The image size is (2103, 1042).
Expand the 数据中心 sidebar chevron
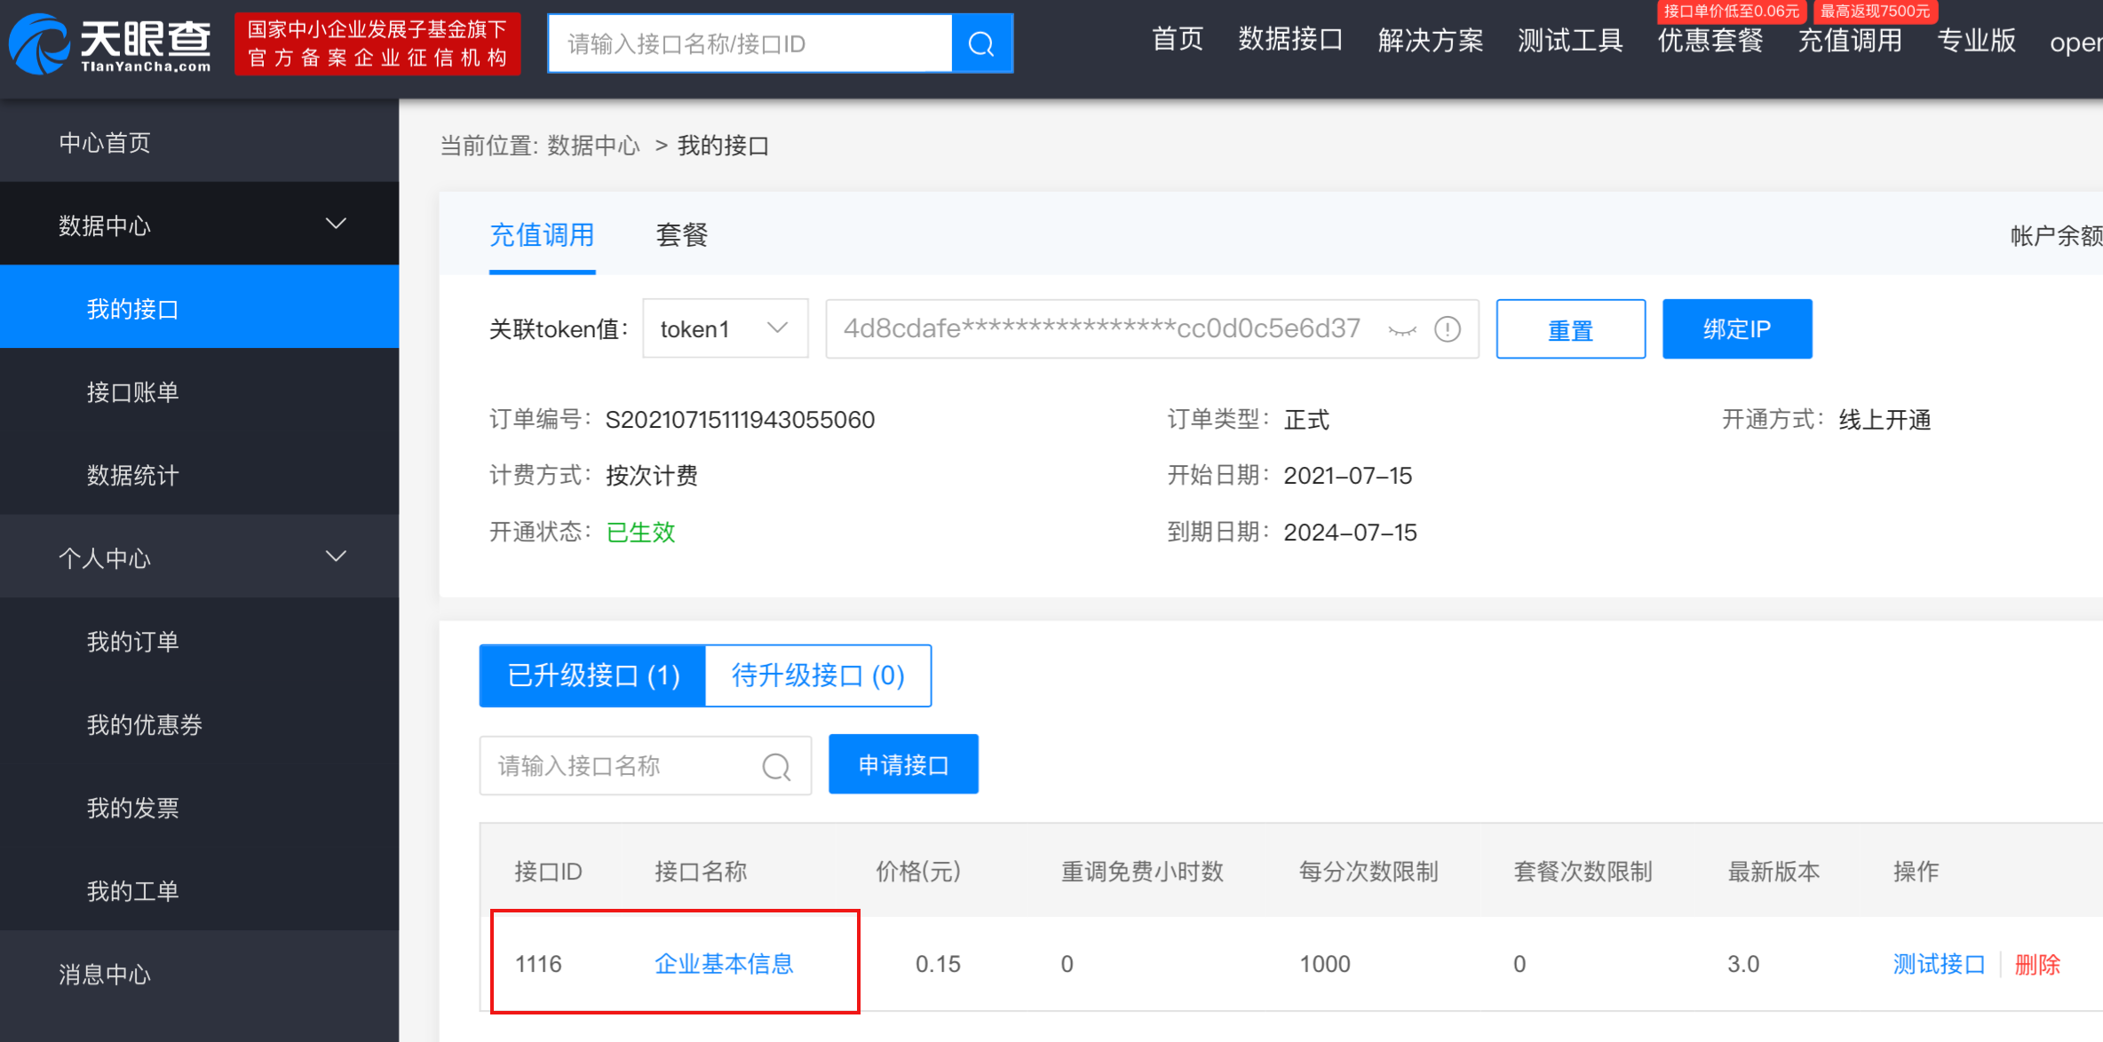336,224
